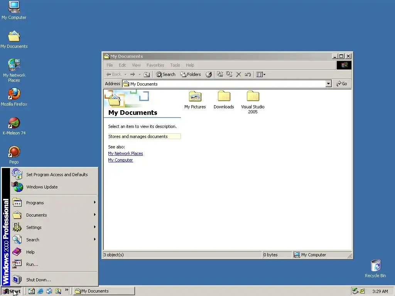Open Search pane in Explorer toolbar
Image resolution: width=395 pixels, height=296 pixels.
165,74
